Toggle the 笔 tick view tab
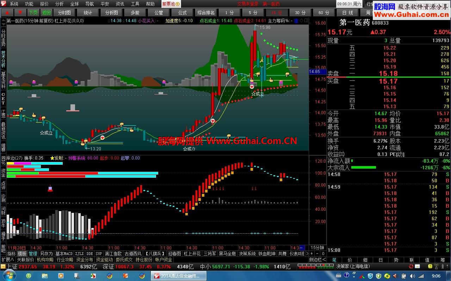This screenshot has height=281, width=451. (x=334, y=260)
